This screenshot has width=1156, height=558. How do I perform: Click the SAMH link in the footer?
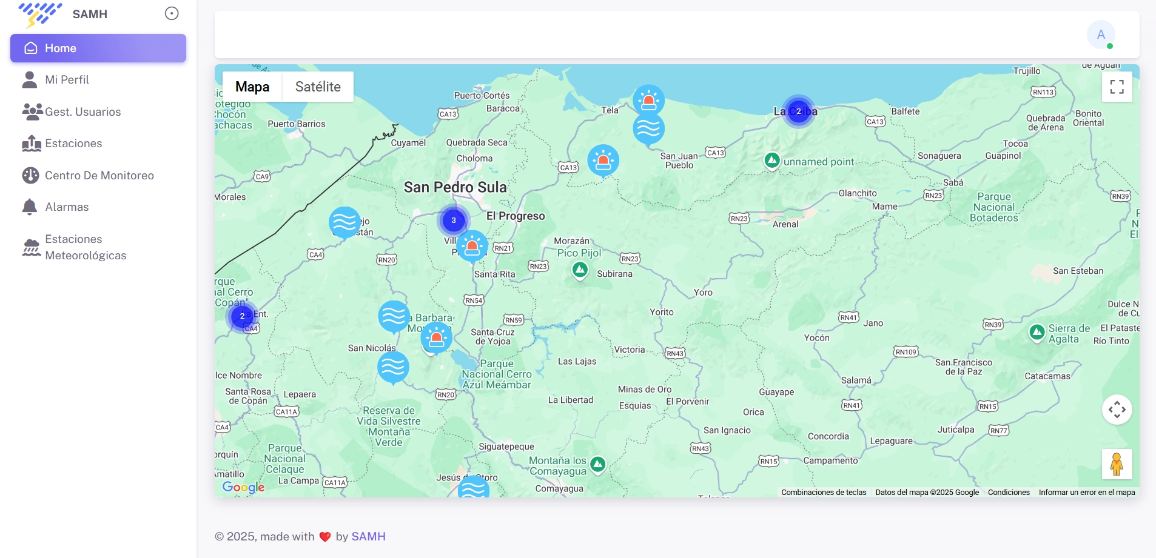click(x=368, y=537)
